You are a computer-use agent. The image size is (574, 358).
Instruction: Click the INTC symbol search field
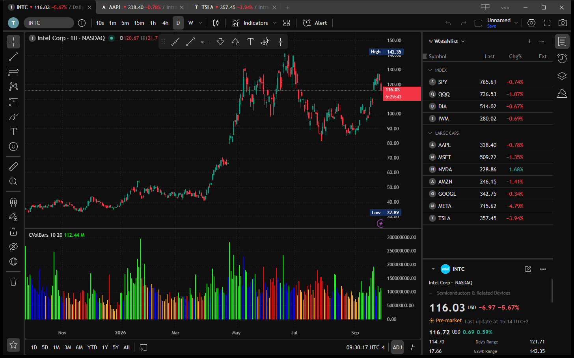click(49, 23)
